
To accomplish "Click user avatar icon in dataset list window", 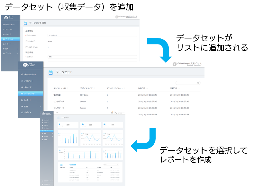I will click(x=175, y=64).
